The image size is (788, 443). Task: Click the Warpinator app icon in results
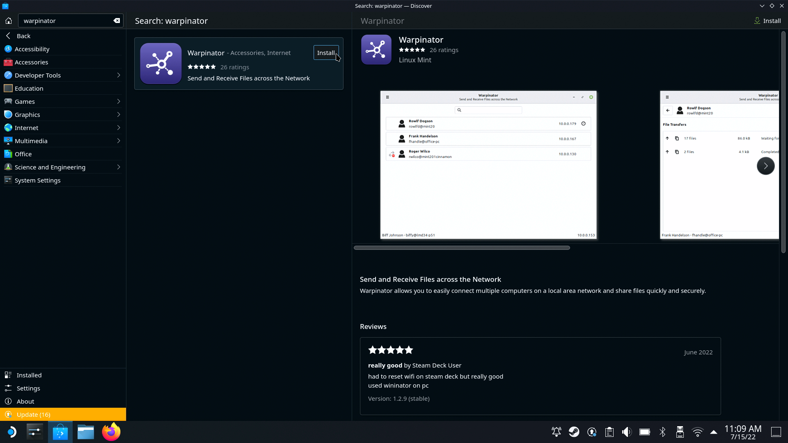pos(160,64)
